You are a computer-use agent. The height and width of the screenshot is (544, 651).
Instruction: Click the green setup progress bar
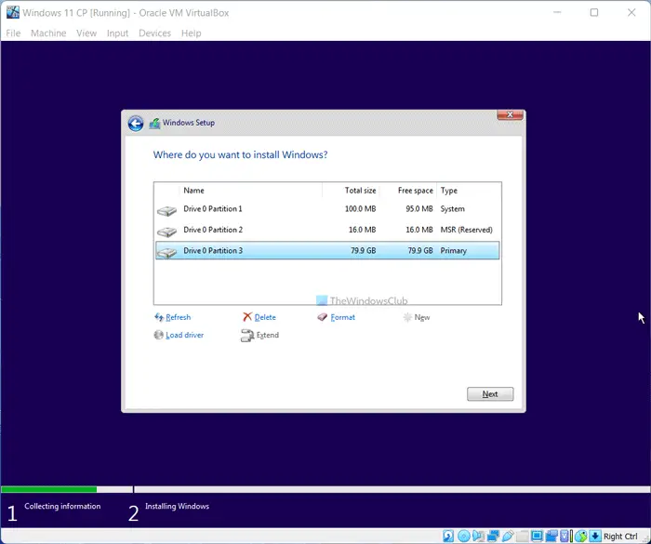[49, 489]
